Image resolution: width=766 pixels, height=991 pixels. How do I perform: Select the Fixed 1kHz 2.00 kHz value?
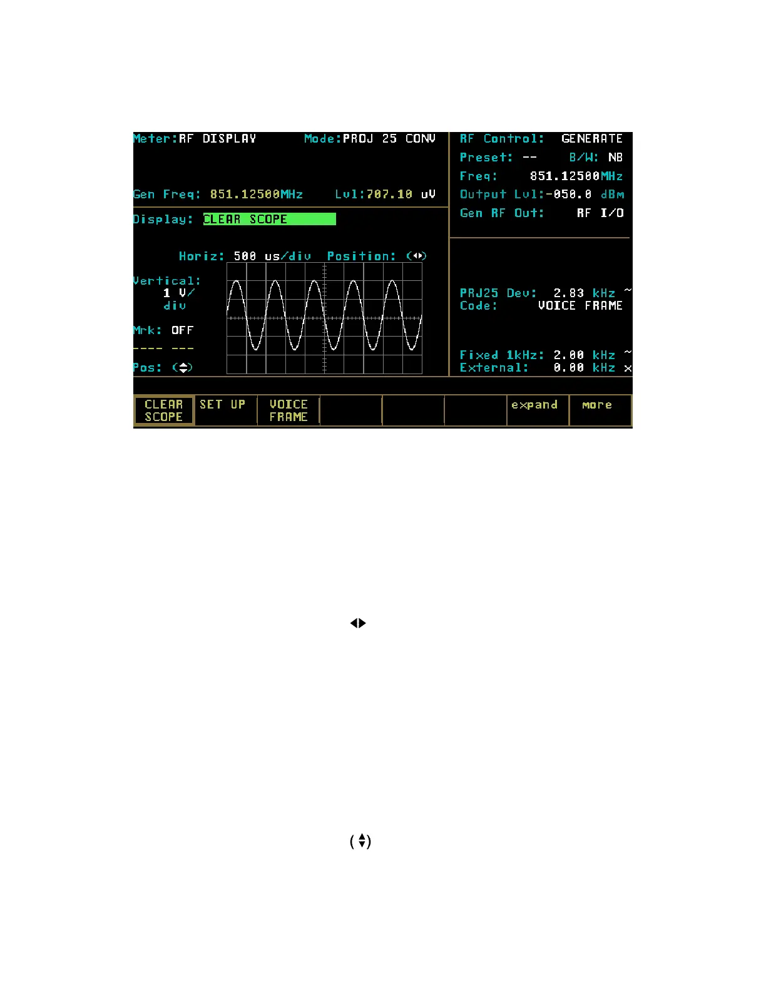coord(584,355)
